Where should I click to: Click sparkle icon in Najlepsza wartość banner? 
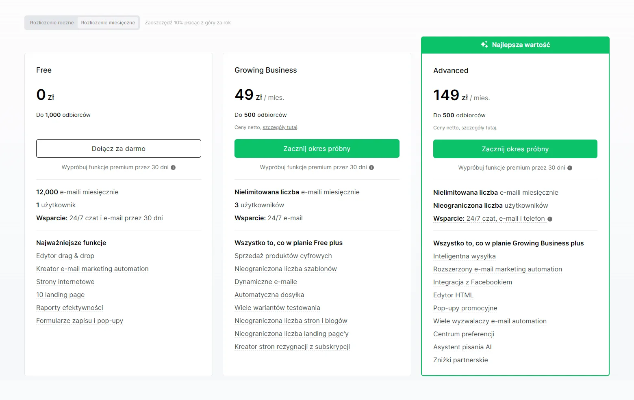pyautogui.click(x=484, y=45)
